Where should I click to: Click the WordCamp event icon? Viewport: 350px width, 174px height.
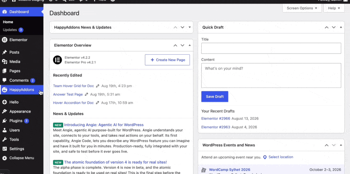pyautogui.click(x=203, y=170)
